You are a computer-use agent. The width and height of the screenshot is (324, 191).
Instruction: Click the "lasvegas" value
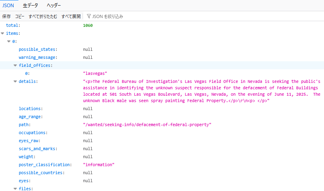pos(95,74)
